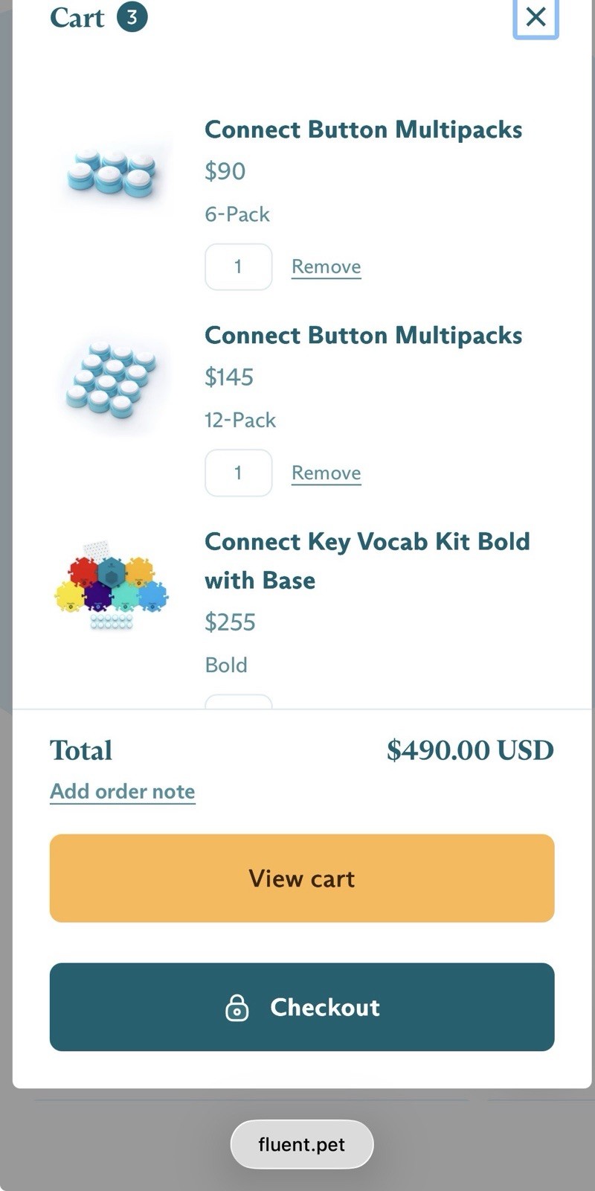Select the Bold variant label of the Vocab Kit
Screen dimensions: 595x1191
[x=226, y=664]
